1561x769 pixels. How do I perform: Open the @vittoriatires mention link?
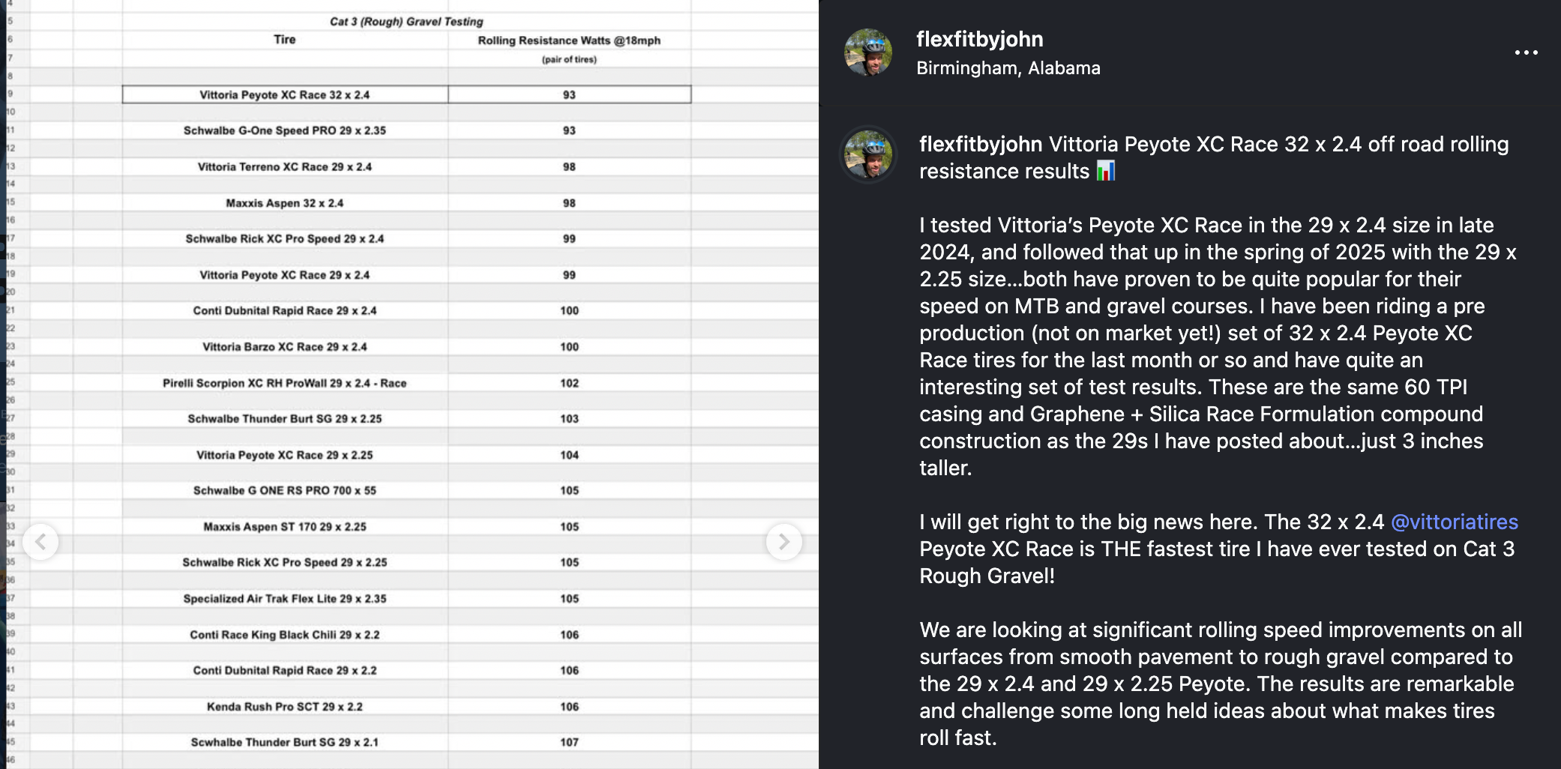point(1454,522)
